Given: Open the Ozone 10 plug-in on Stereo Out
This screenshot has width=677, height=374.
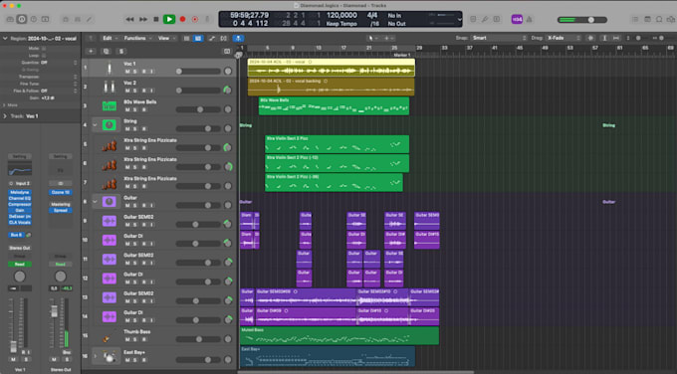Looking at the screenshot, I should [61, 192].
